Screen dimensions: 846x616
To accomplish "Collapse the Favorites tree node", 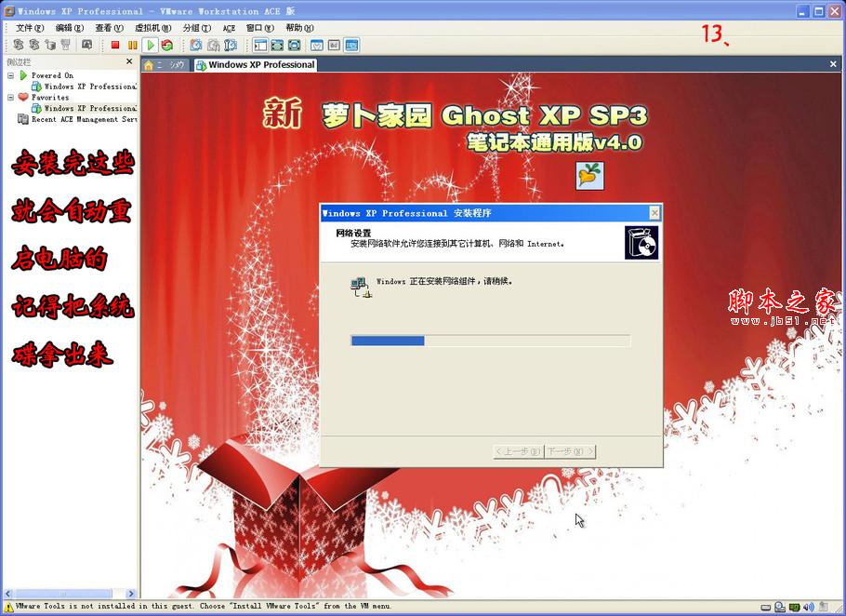I will [x=11, y=97].
